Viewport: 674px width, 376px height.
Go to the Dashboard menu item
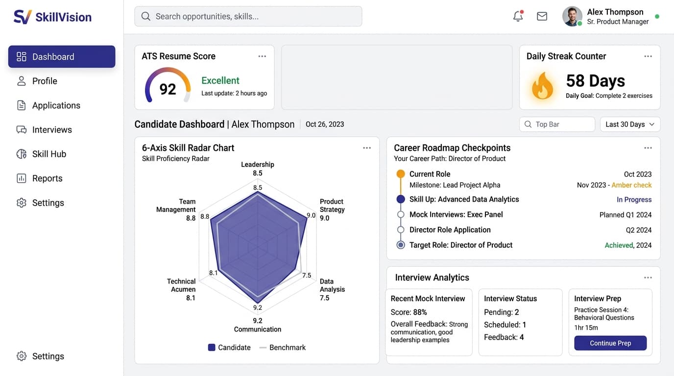[62, 56]
